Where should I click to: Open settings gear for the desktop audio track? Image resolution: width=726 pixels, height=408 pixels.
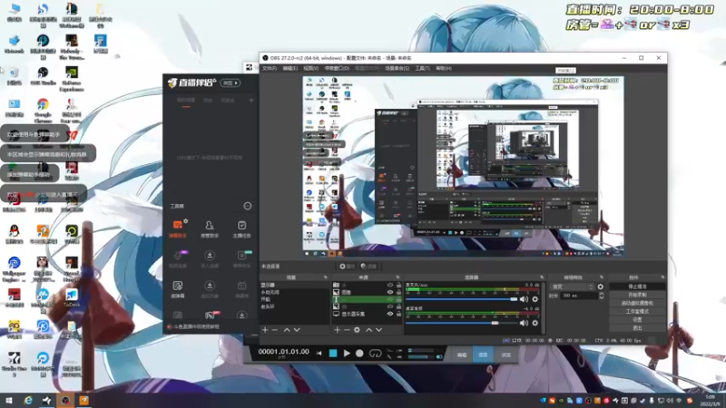point(535,323)
